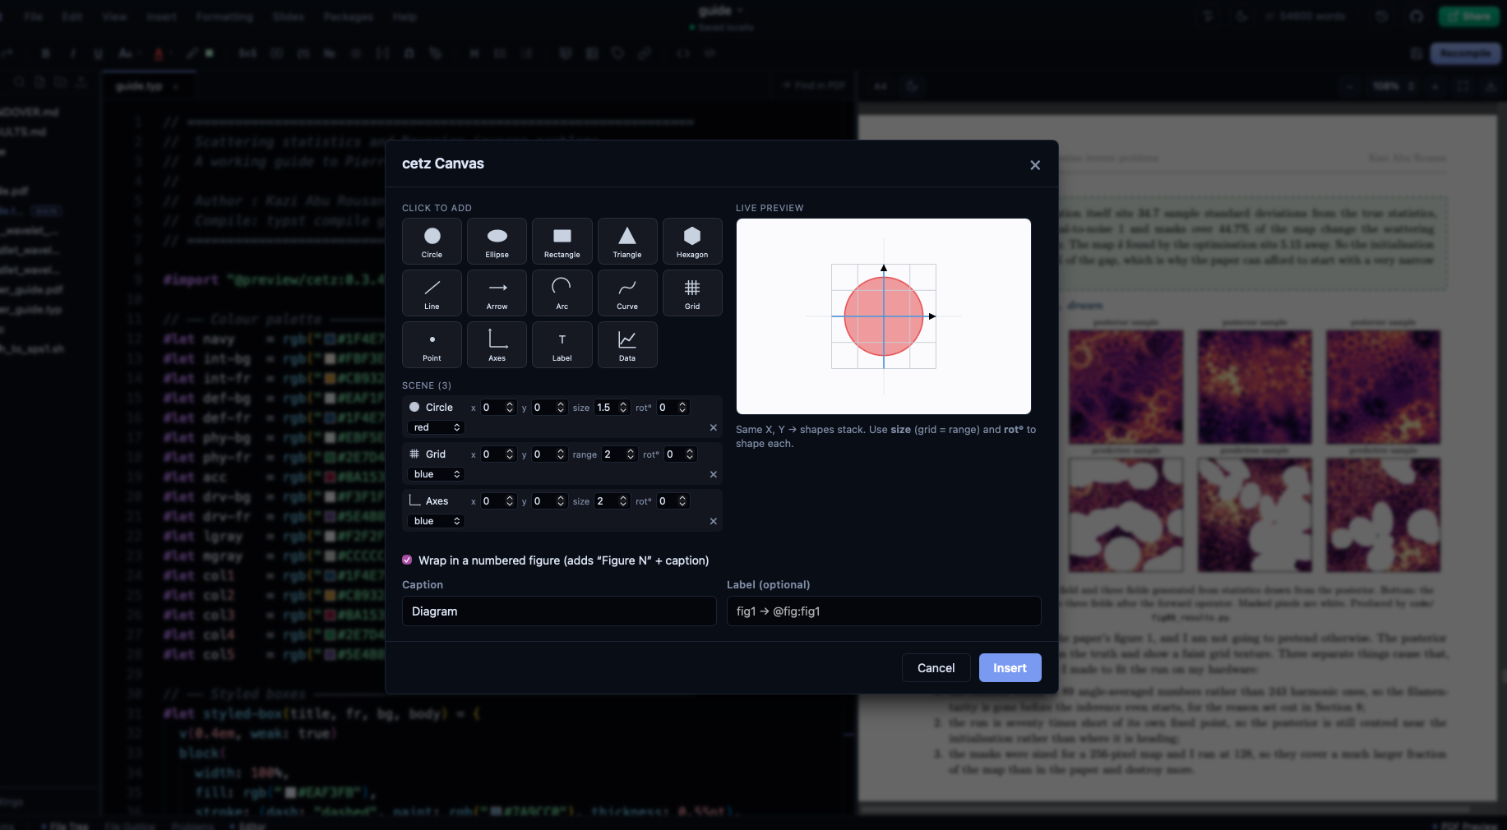This screenshot has height=830, width=1507.
Task: Adjust the Circle size stepper showing 1.5
Action: tap(623, 408)
